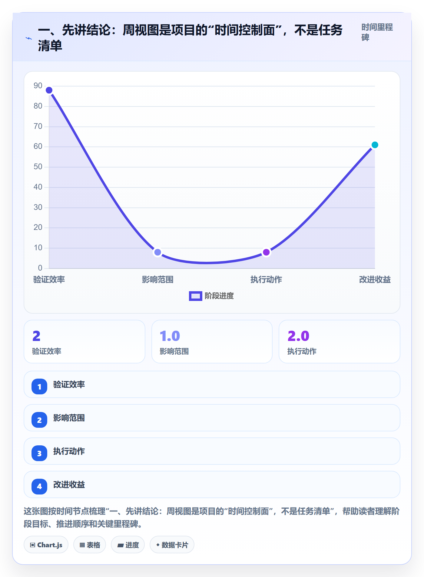Click the 50 y-axis tick label
Image resolution: width=424 pixels, height=577 pixels.
tap(38, 167)
